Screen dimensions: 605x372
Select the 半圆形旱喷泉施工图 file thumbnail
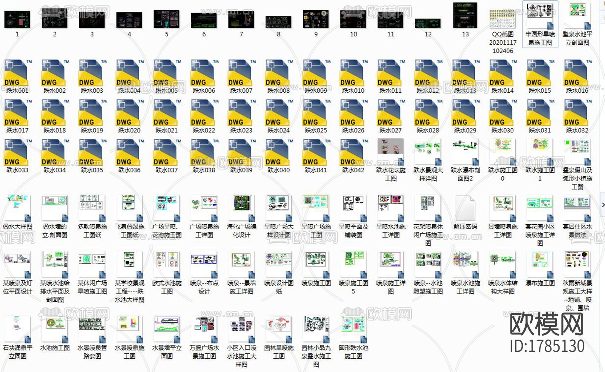pos(540,16)
